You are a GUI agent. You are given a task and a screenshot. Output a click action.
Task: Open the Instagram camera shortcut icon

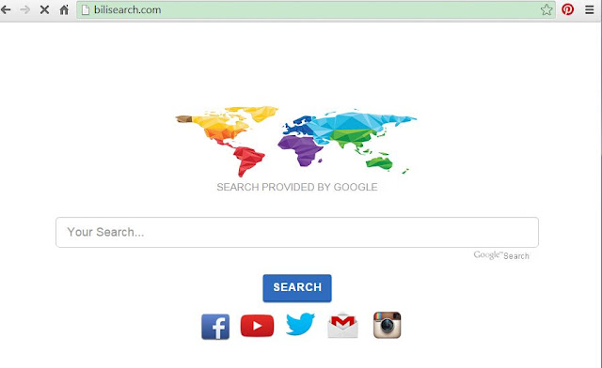click(387, 325)
